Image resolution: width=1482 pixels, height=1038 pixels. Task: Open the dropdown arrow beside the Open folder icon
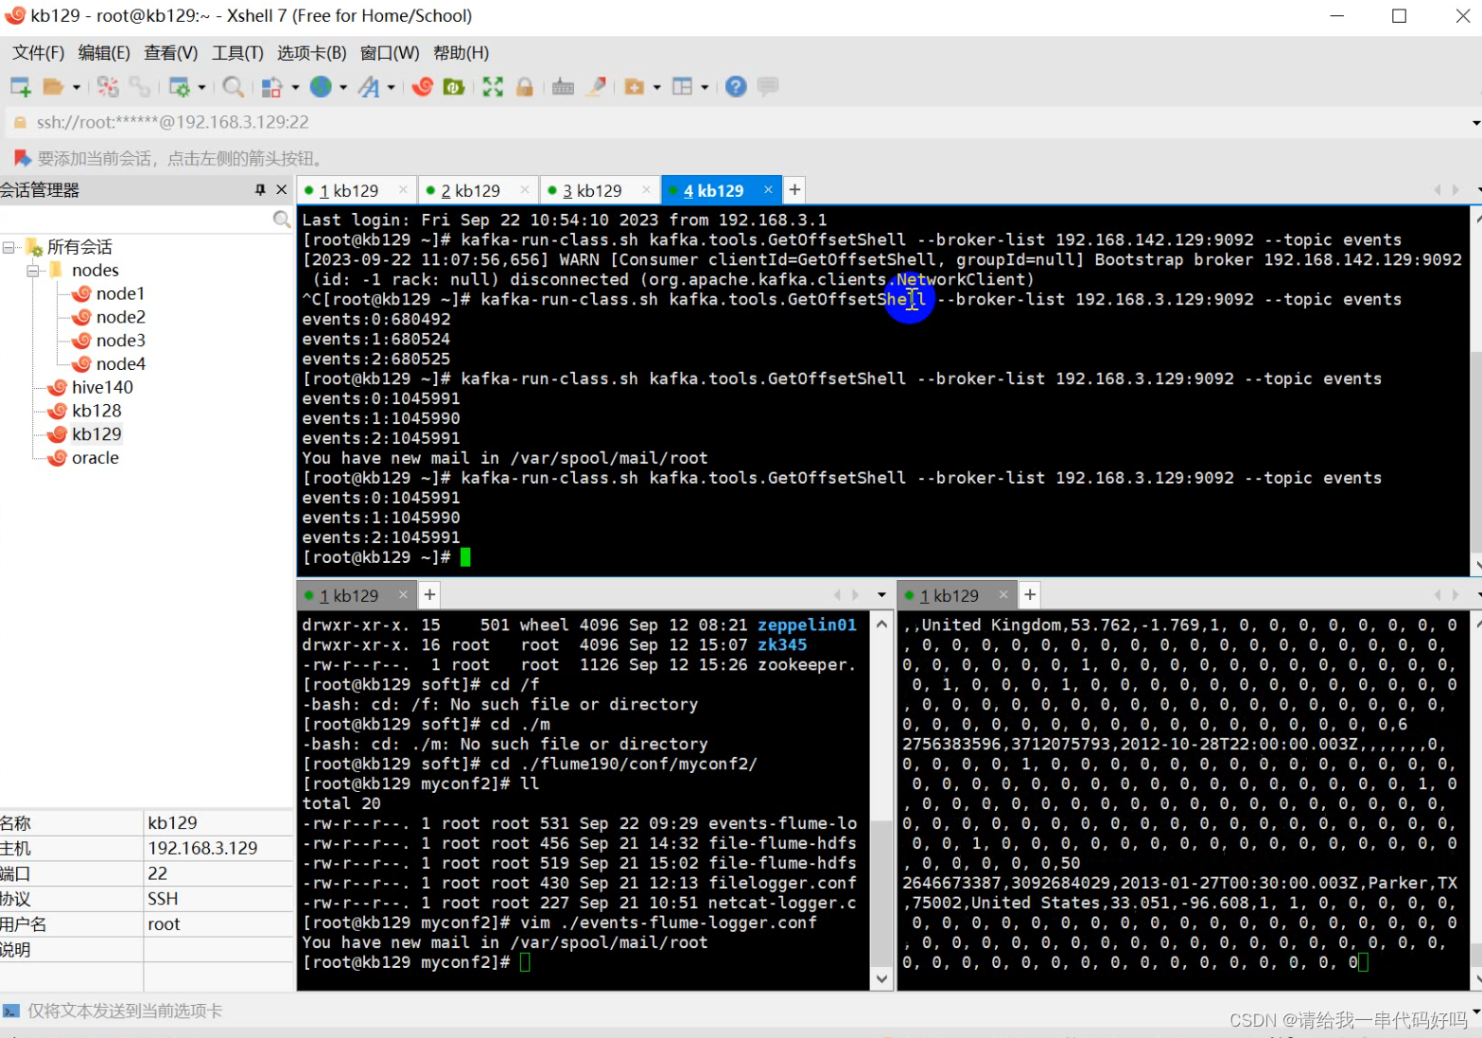[77, 87]
